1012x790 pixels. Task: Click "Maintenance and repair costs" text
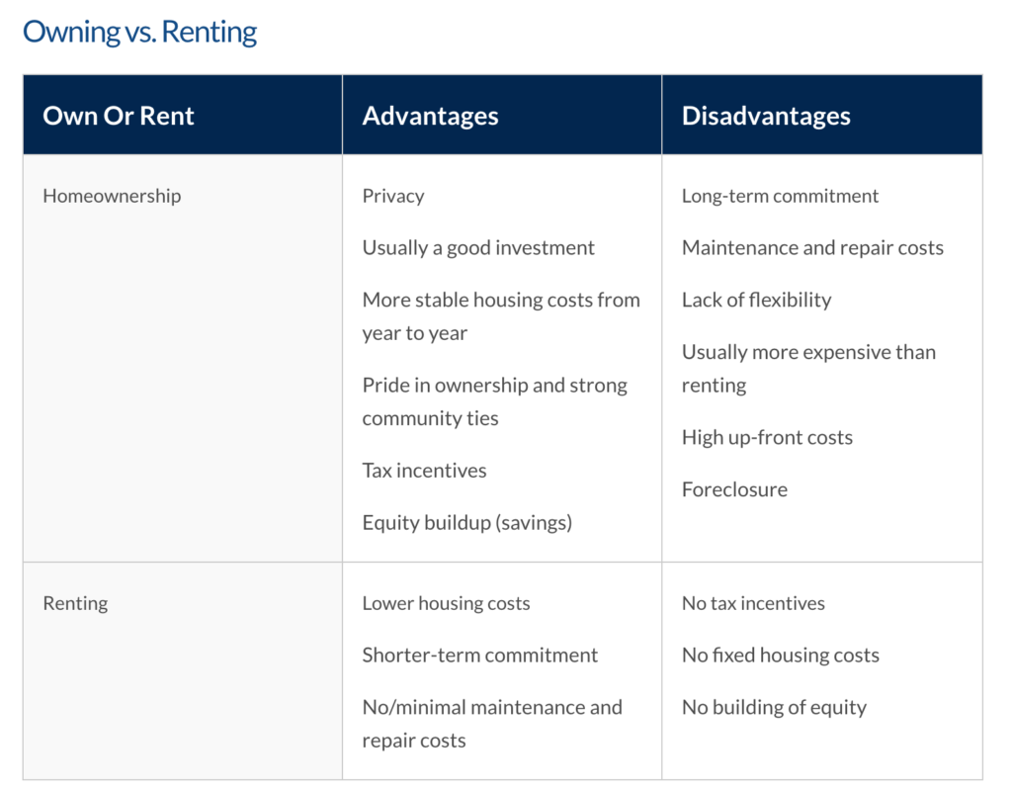click(x=812, y=248)
